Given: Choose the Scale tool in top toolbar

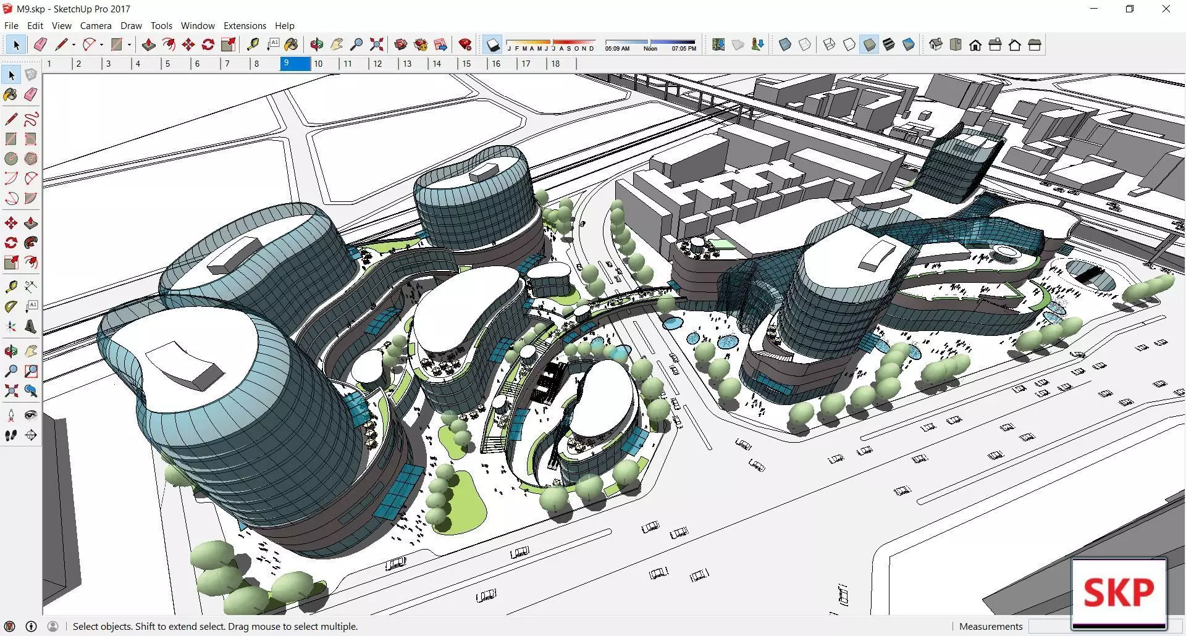Looking at the screenshot, I should coord(229,44).
